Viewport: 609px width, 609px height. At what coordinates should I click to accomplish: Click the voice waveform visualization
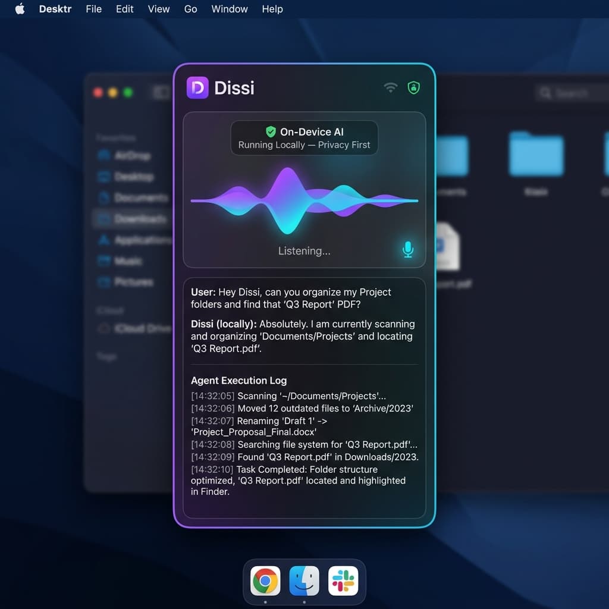pos(304,200)
